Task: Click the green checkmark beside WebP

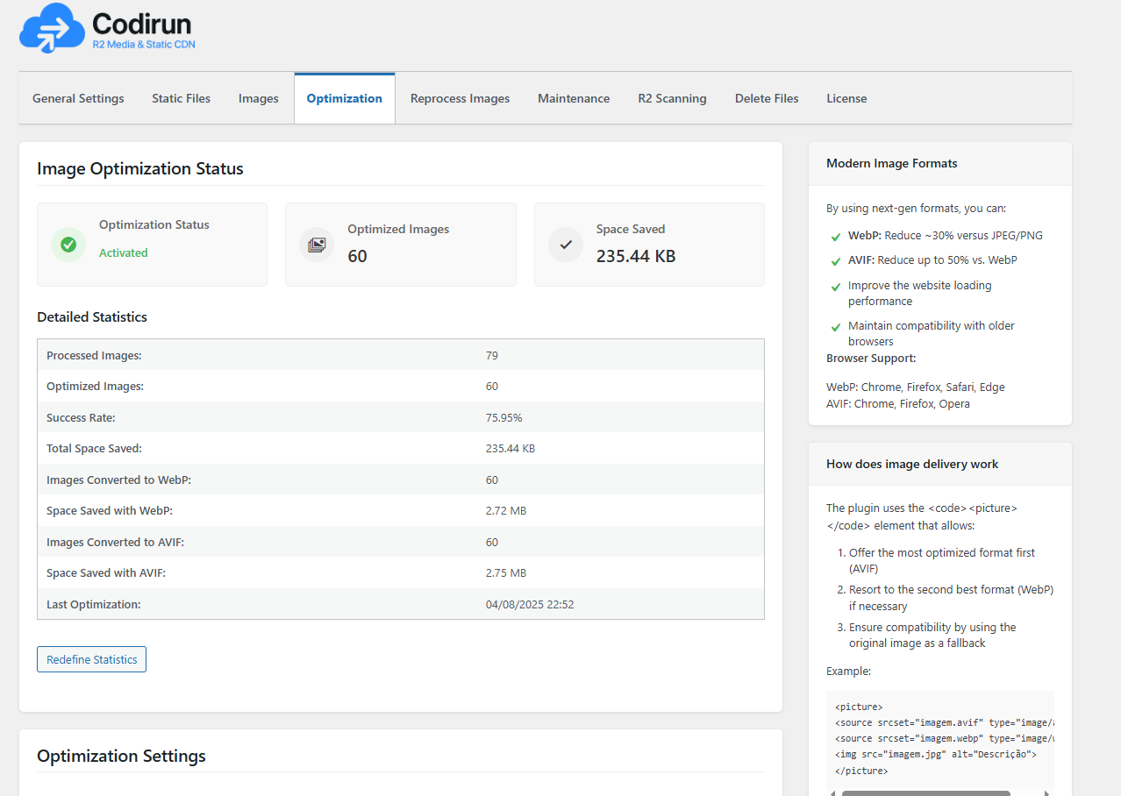Action: pos(835,237)
